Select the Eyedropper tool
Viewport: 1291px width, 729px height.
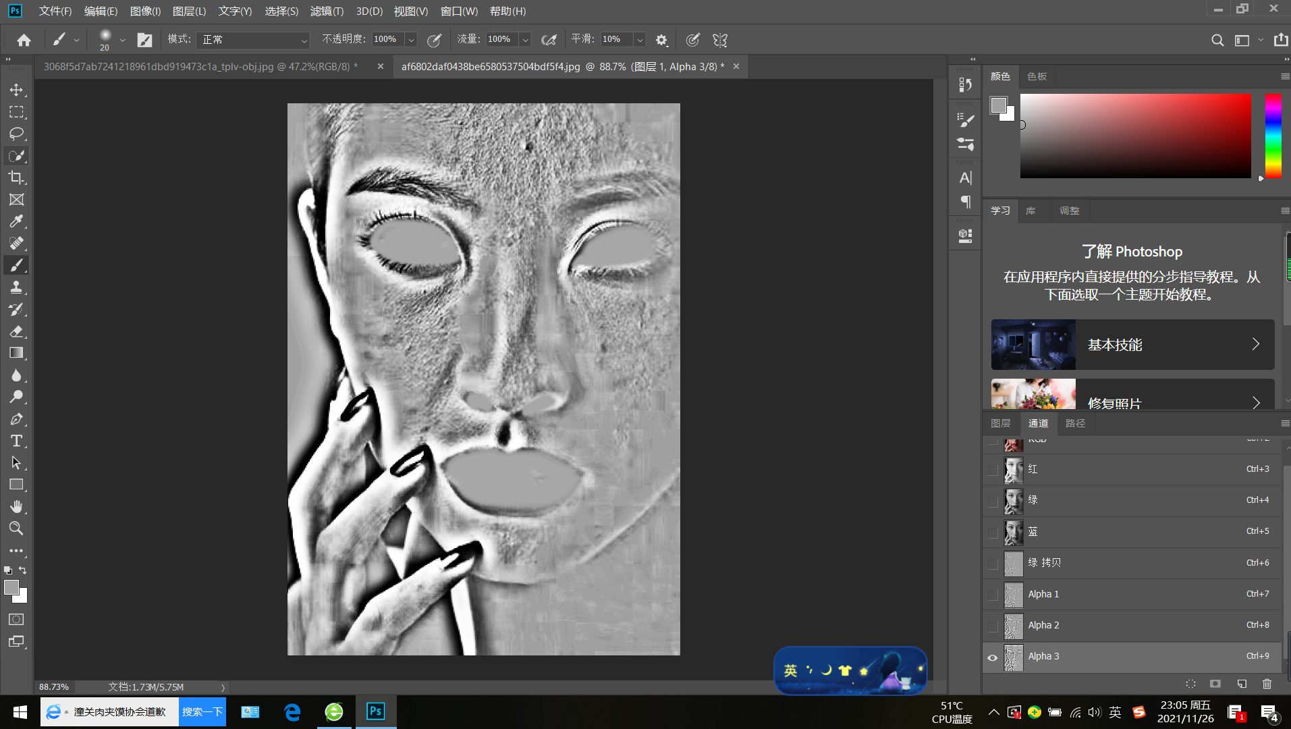16,221
